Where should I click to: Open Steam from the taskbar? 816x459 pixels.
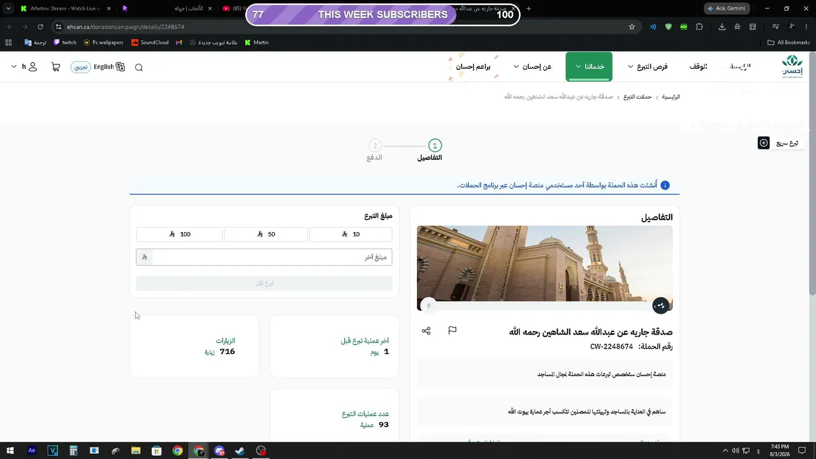coord(240,451)
